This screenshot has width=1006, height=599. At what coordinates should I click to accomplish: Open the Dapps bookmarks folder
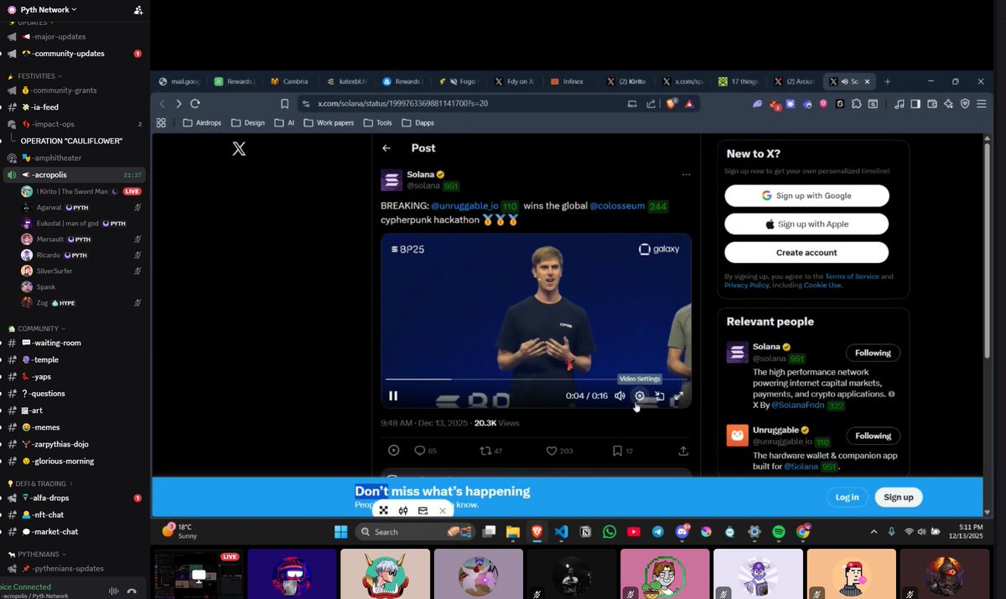(417, 122)
